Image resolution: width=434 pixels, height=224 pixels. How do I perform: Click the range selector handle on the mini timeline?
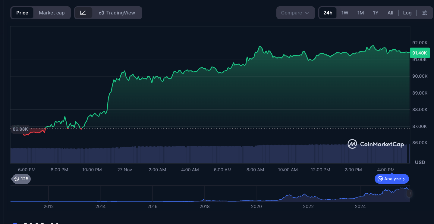[409, 193]
